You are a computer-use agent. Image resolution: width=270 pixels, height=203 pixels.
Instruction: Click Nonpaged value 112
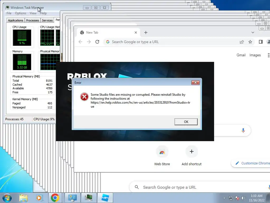coord(50,107)
